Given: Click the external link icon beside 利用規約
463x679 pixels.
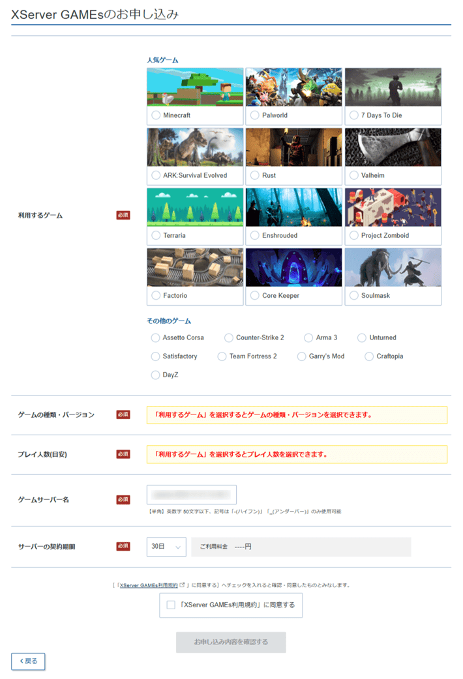Looking at the screenshot, I should click(182, 585).
